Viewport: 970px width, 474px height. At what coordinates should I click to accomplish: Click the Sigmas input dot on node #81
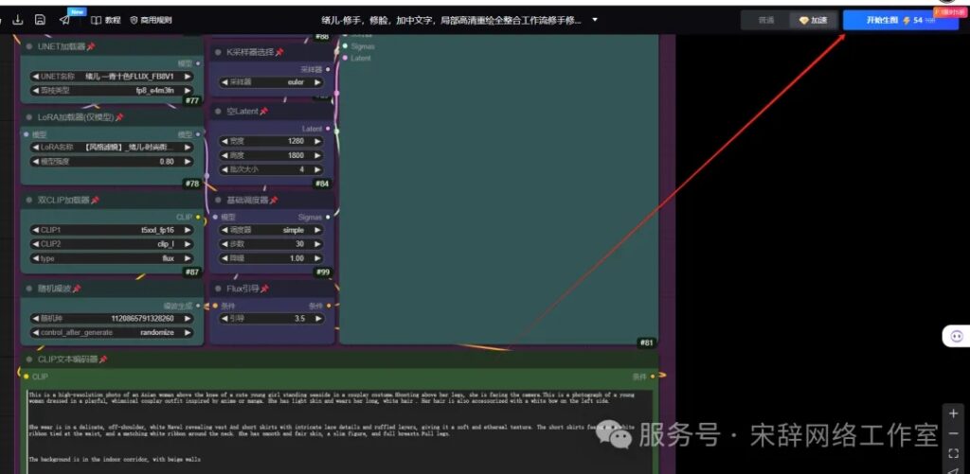tap(345, 45)
